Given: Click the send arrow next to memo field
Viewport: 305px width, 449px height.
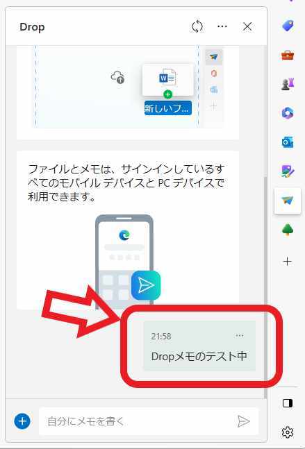Looking at the screenshot, I should click(244, 421).
